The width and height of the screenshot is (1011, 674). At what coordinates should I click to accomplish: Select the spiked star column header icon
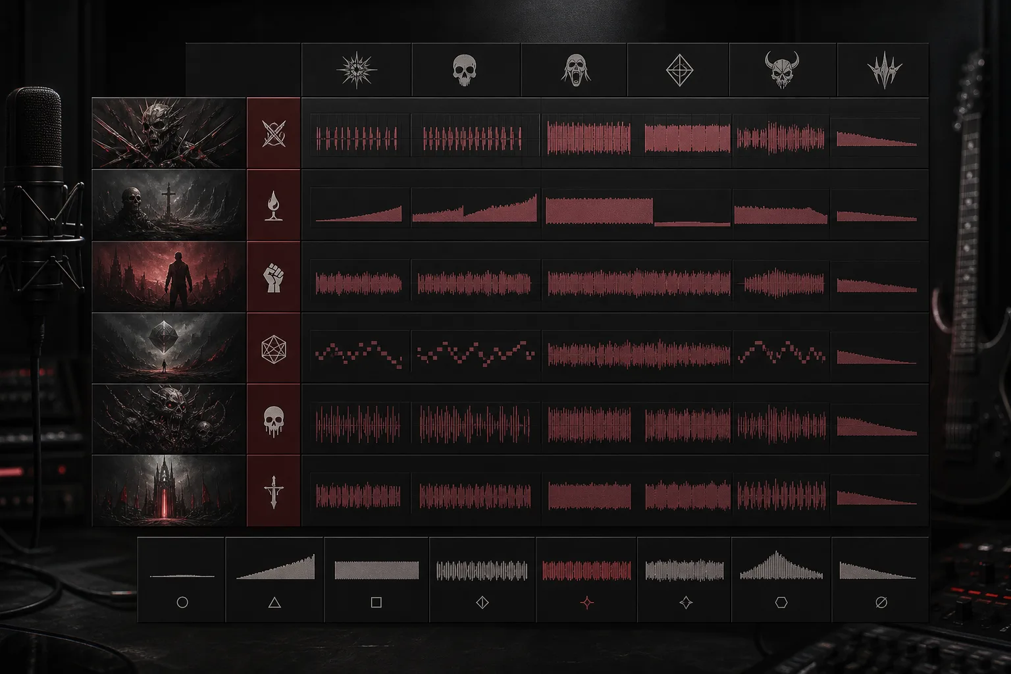(x=357, y=70)
